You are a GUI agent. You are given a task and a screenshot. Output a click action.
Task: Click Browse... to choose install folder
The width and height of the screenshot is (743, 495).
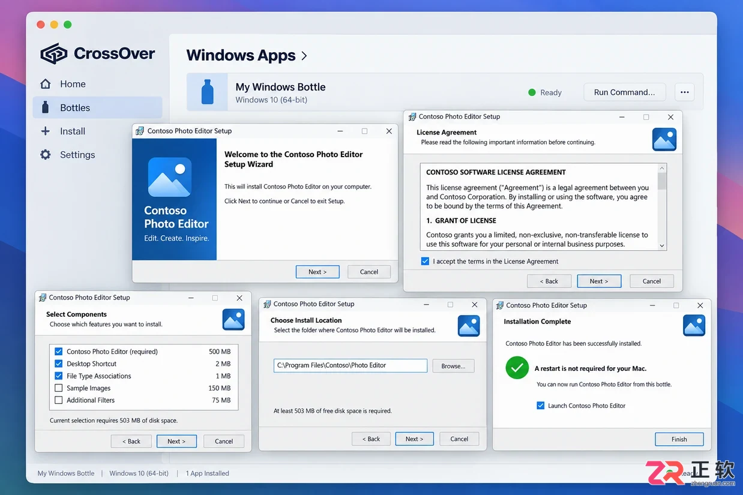pos(453,366)
